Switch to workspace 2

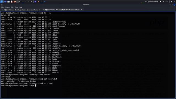pos(26,2)
